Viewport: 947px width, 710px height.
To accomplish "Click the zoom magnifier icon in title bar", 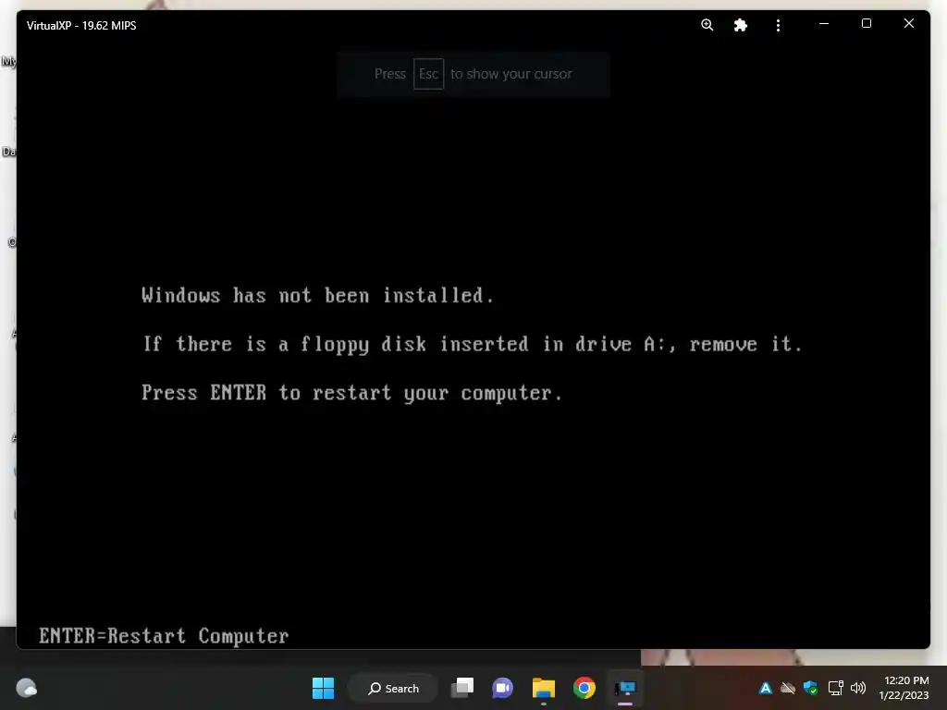I will point(707,25).
